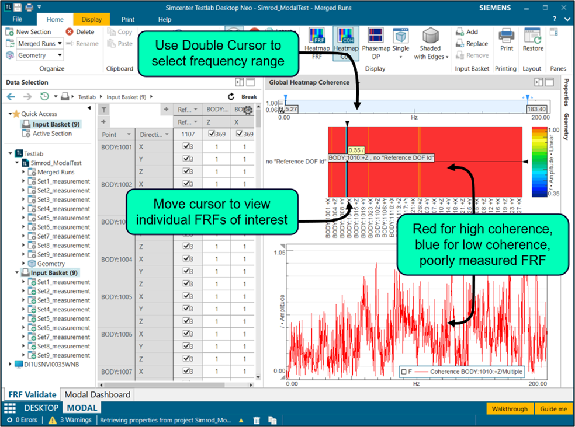Open the Merged Runs section dropdown
This screenshot has height=427, width=575.
60,44
